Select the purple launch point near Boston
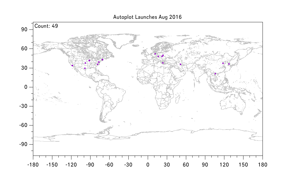The width and height of the screenshot is (290, 183). coord(102,60)
